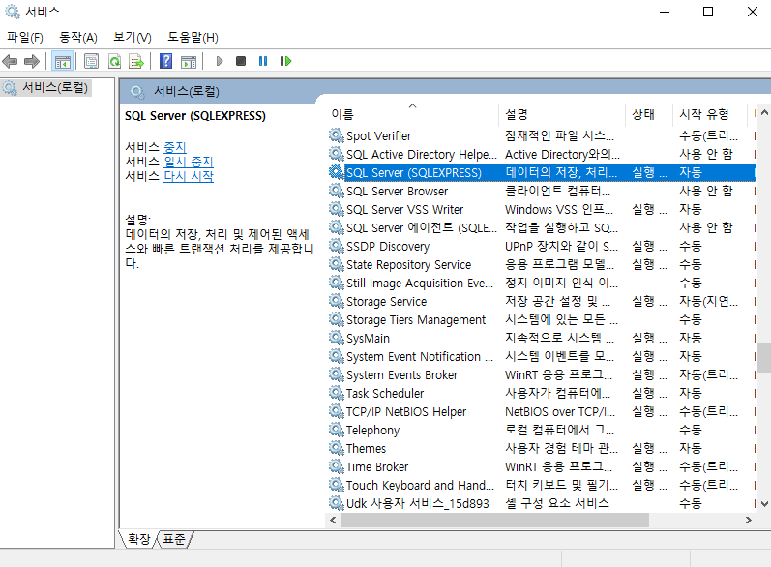Click the Refresh toolbar icon
Screen dimensions: 771x567
point(114,62)
